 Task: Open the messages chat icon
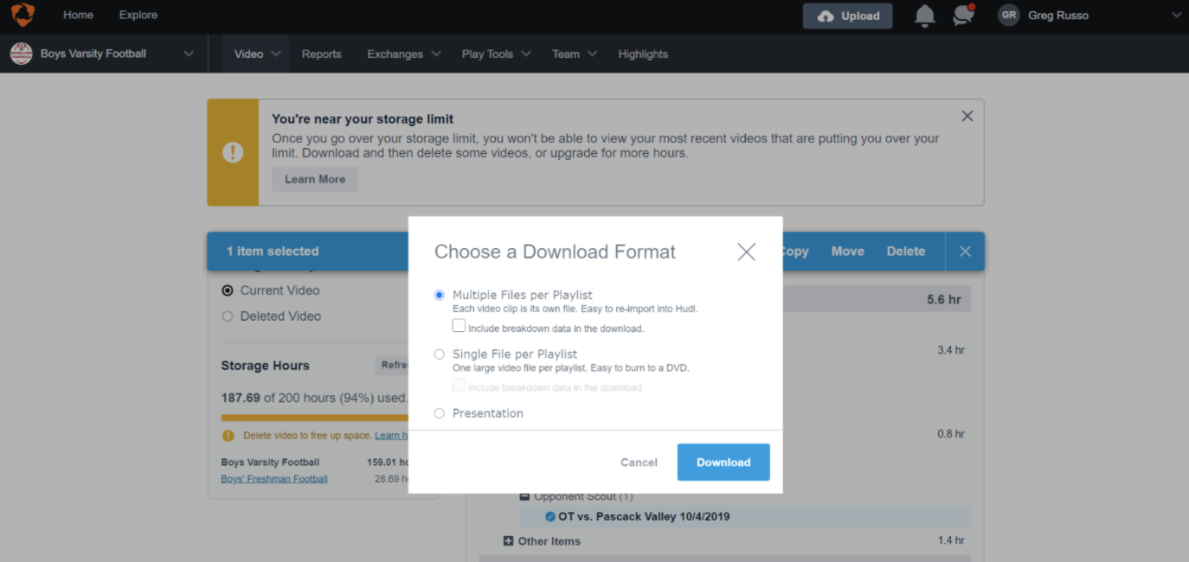coord(963,16)
